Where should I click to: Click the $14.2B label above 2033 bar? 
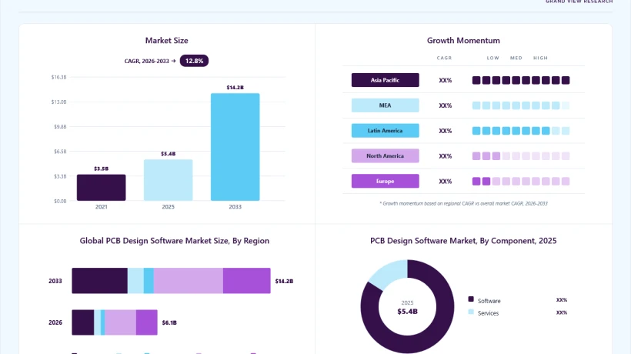[235, 87]
